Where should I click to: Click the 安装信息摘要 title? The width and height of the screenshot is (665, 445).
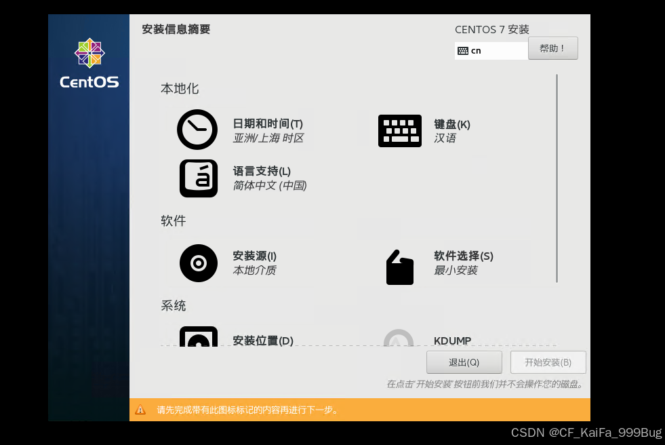[x=176, y=29]
